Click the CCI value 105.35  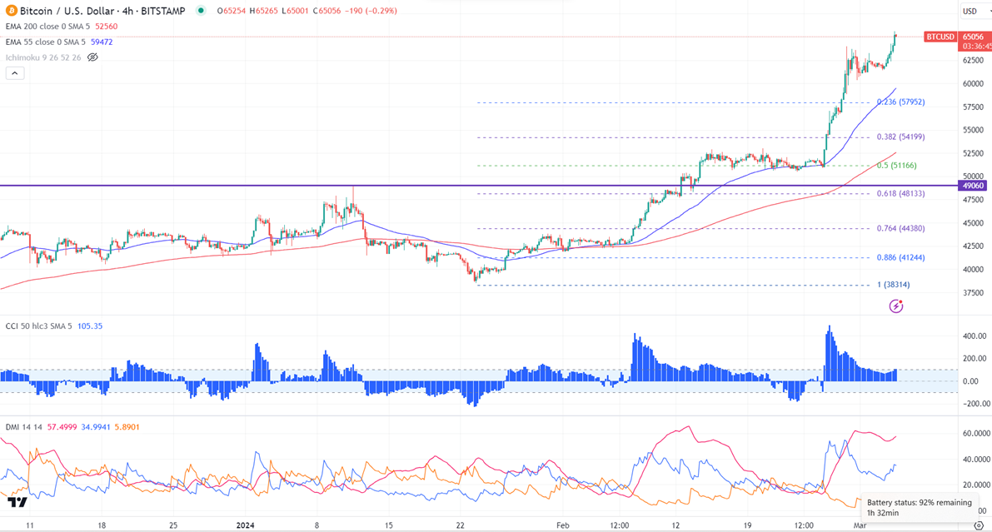[x=90, y=326]
